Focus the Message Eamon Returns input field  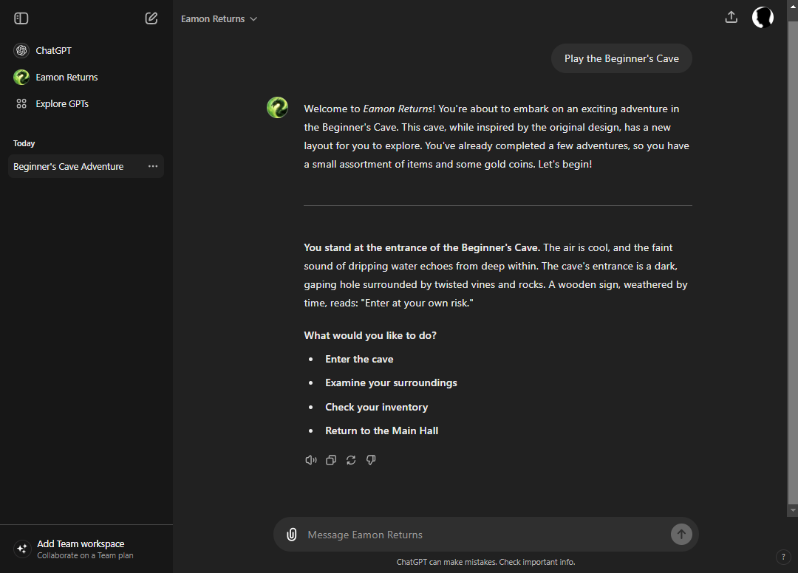point(486,535)
